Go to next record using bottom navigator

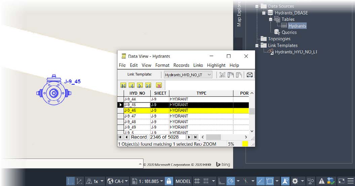pos(189,137)
